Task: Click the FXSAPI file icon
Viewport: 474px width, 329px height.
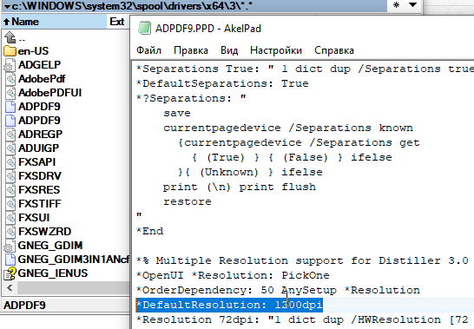Action: [10, 162]
